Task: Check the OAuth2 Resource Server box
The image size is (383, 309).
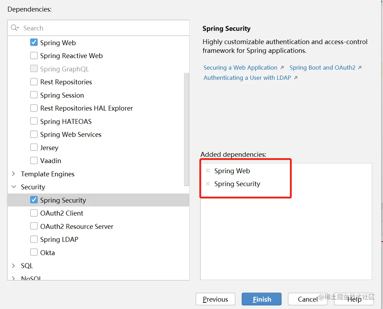Action: click(34, 226)
